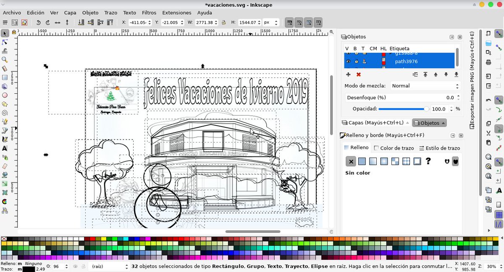Move object to bottom in Objetos panel
This screenshot has width=504, height=272.
pos(456,74)
